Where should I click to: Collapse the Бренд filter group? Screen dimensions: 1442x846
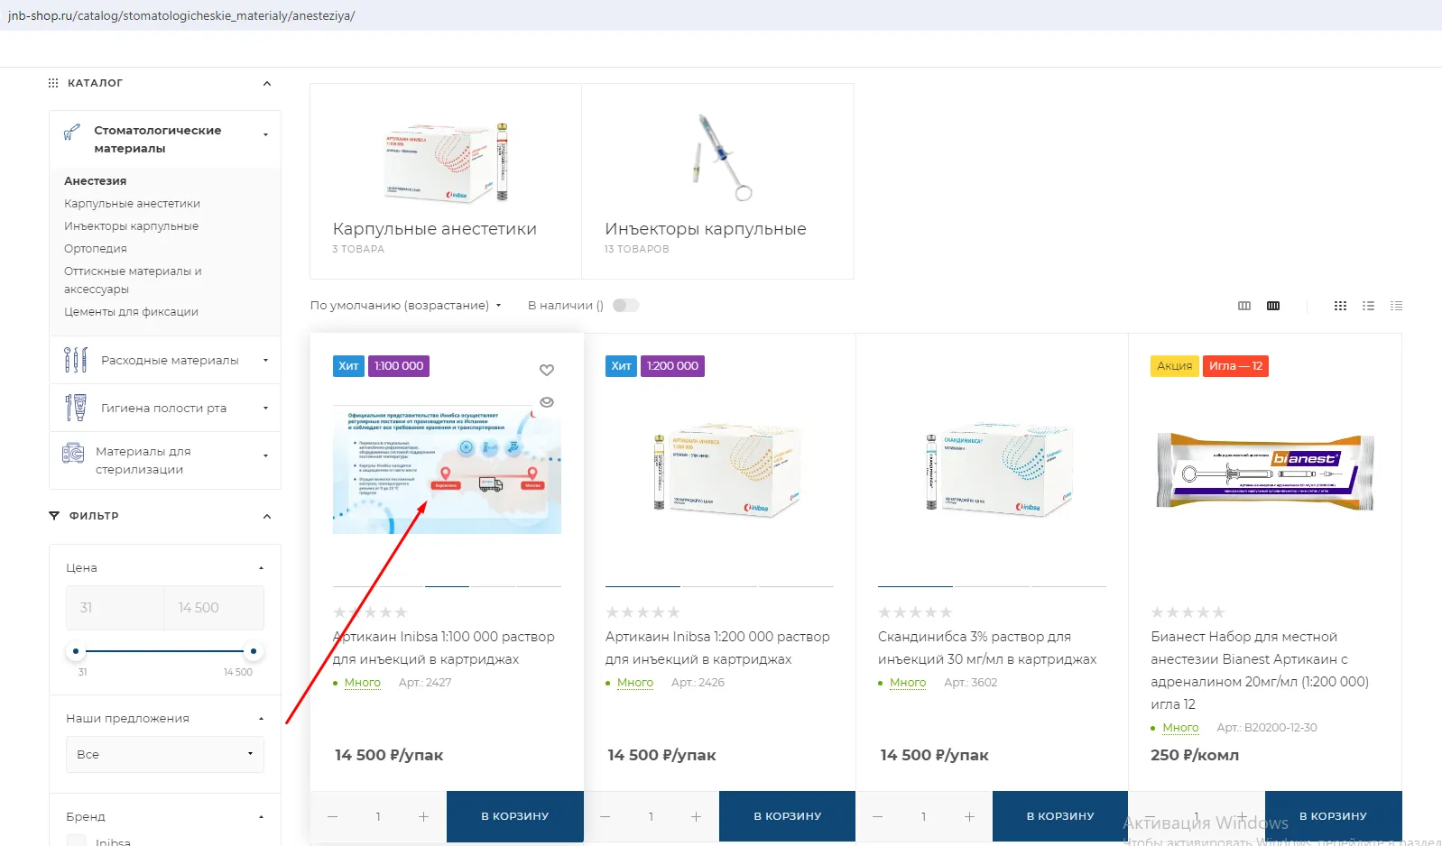pyautogui.click(x=261, y=817)
